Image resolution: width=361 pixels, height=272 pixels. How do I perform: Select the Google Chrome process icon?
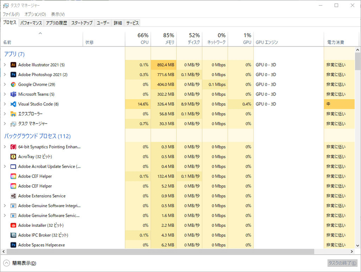click(x=13, y=84)
